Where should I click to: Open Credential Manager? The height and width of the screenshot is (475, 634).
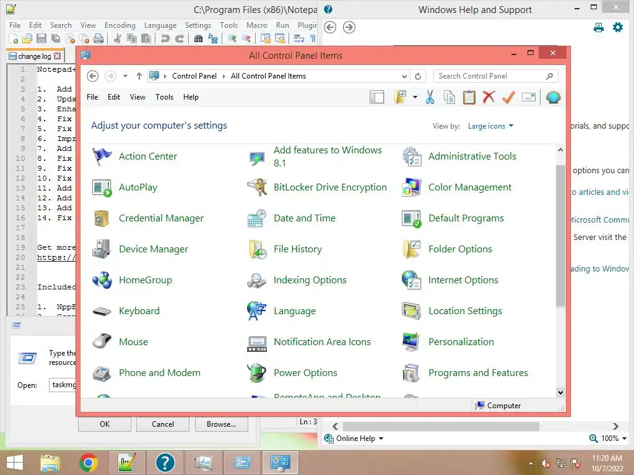point(147,218)
